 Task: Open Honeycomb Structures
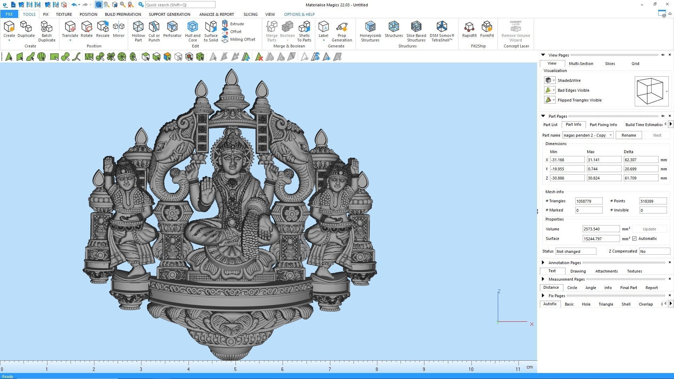[x=370, y=32]
